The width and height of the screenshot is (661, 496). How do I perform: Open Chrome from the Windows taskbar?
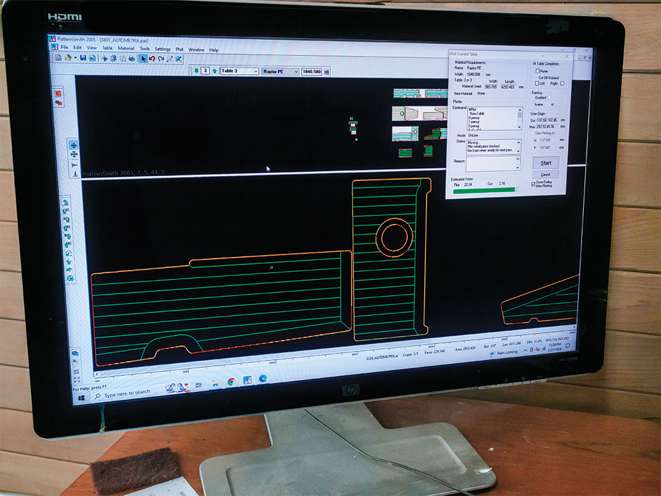point(231,381)
